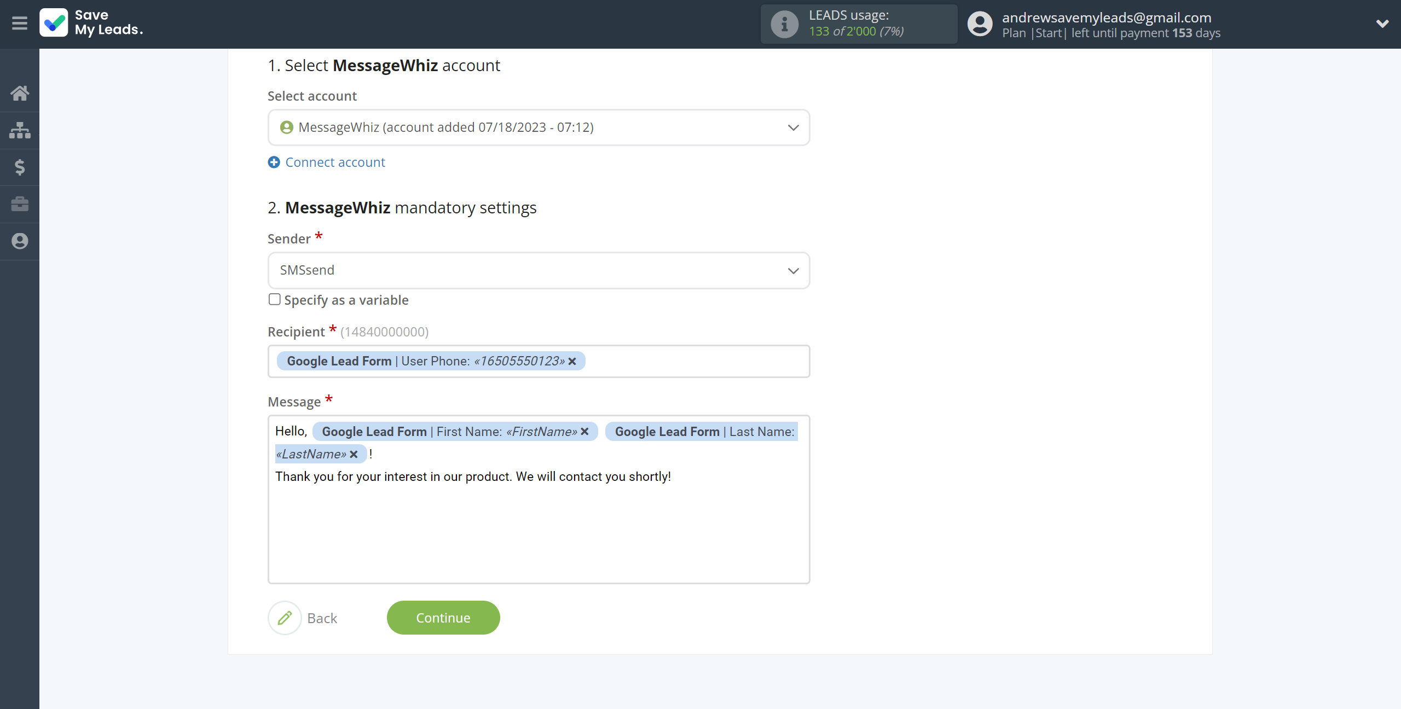Click inside the Recipient field

pos(539,361)
